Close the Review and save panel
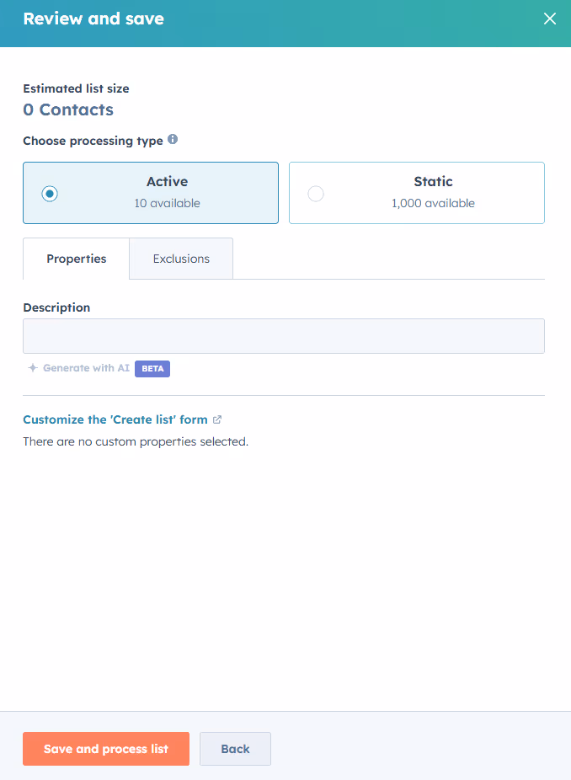The width and height of the screenshot is (571, 780). pos(550,18)
